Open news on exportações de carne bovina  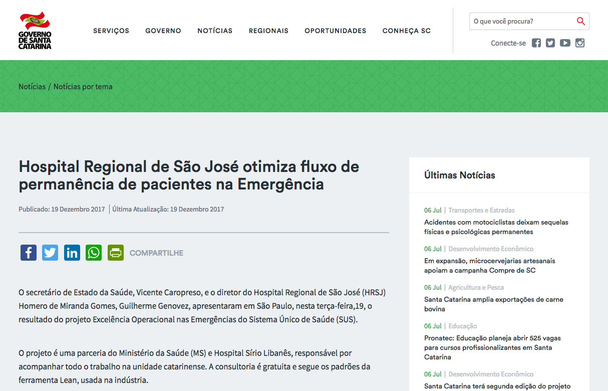click(494, 304)
